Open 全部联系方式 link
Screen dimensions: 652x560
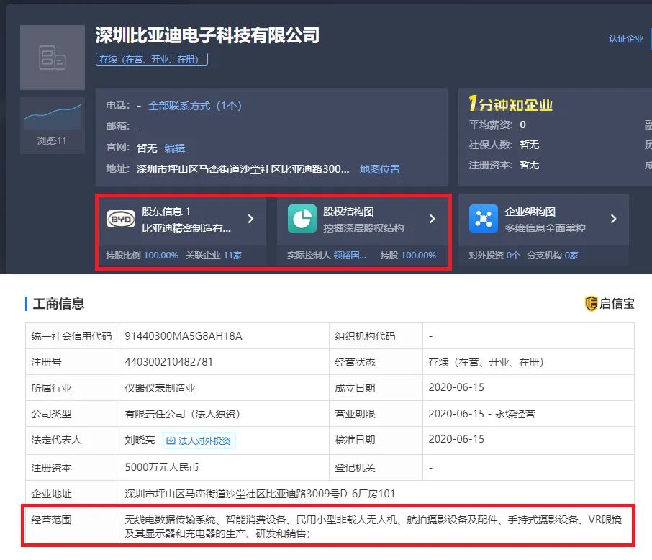click(195, 106)
